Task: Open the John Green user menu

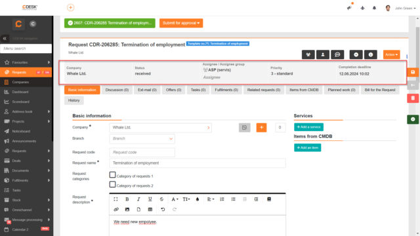Action: (401, 9)
